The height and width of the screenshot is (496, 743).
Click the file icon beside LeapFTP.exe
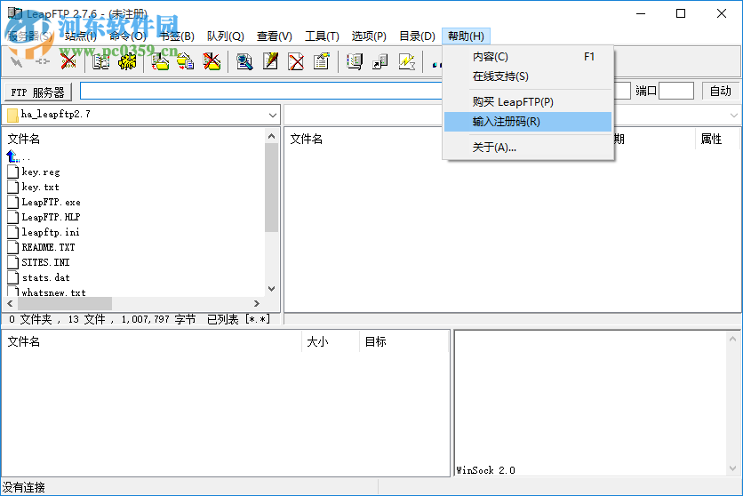pyautogui.click(x=13, y=202)
